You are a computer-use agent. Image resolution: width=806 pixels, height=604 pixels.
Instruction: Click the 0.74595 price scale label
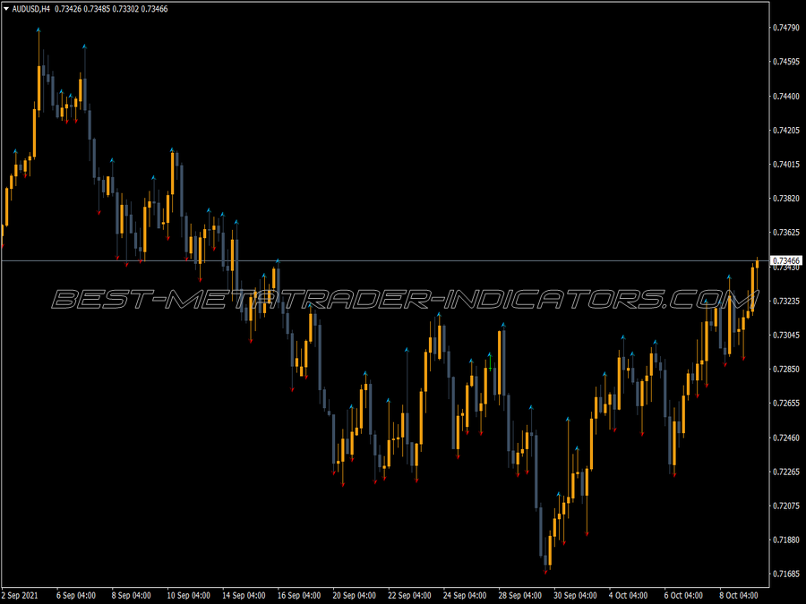[786, 62]
